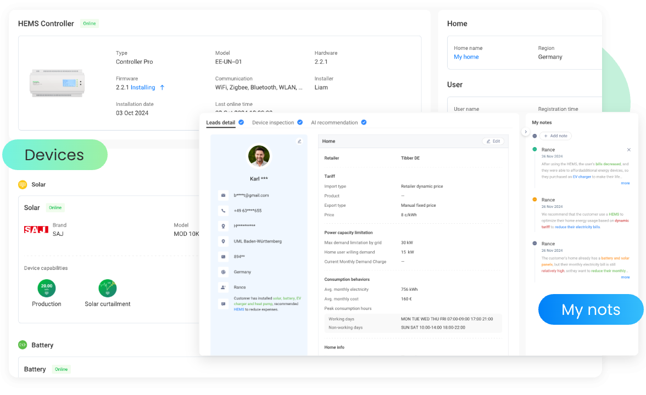Click the Solar curtailment icon
The width and height of the screenshot is (646, 395).
pyautogui.click(x=108, y=288)
